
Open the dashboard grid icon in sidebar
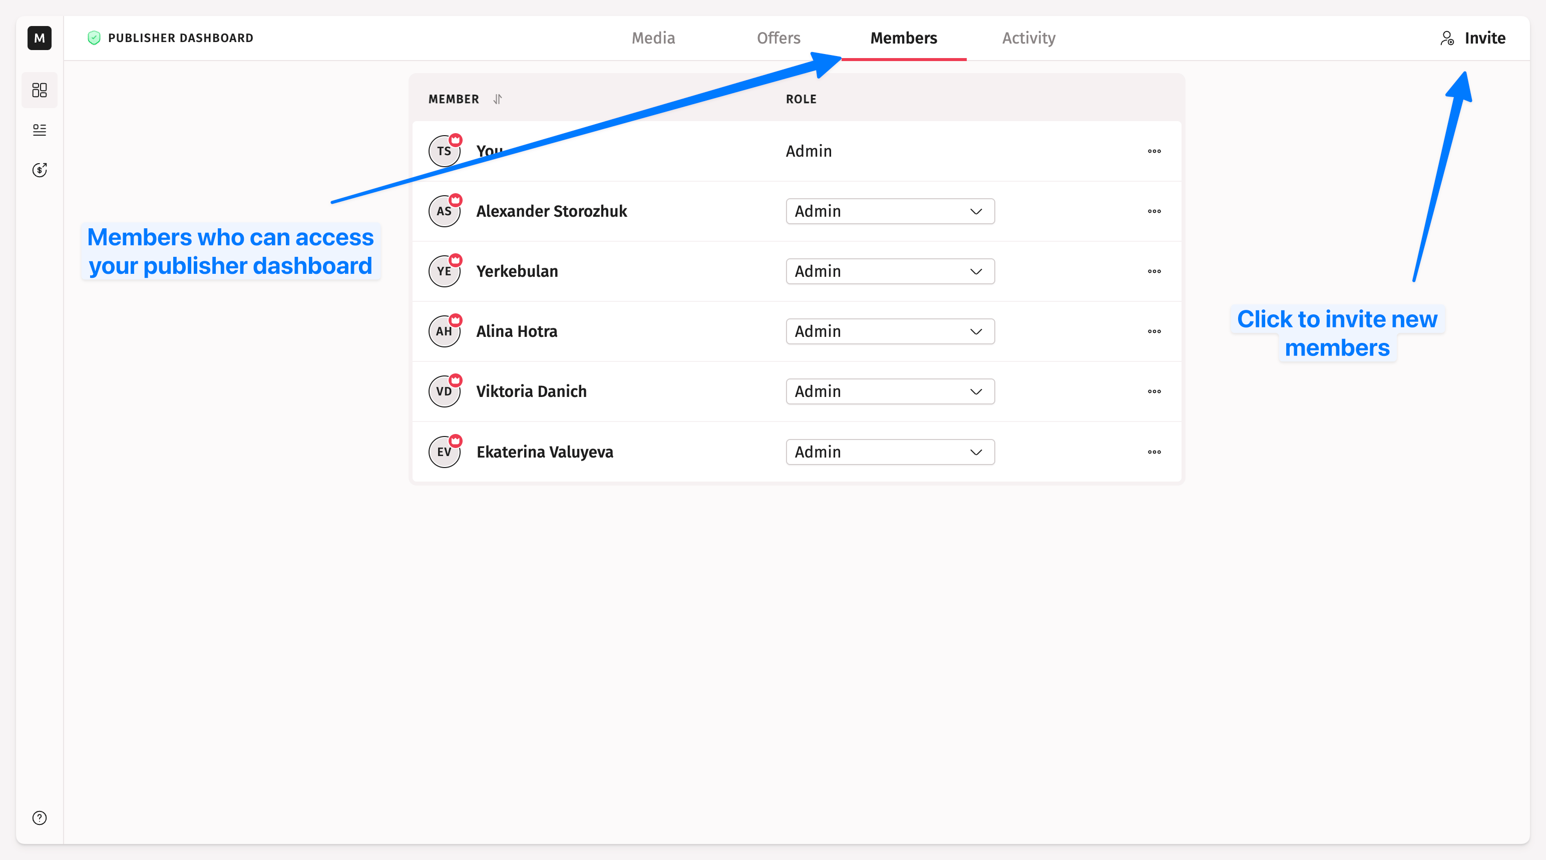[39, 90]
